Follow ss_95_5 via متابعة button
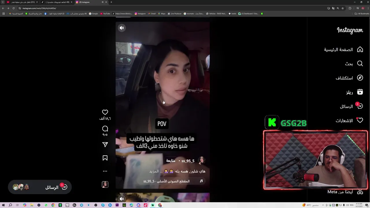370x208 pixels. tap(171, 161)
